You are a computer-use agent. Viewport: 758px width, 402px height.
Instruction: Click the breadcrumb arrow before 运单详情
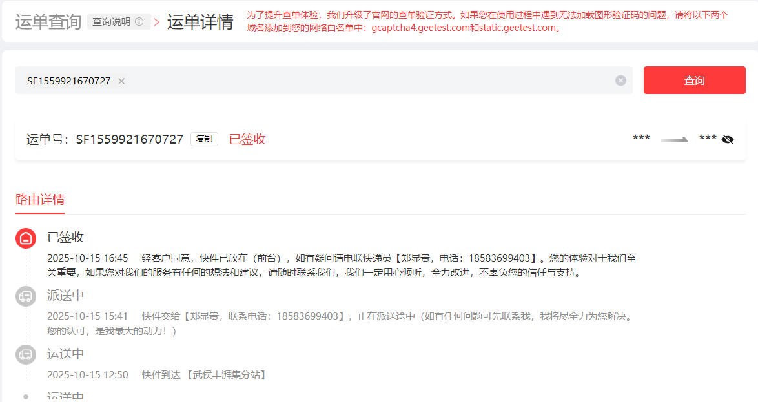pos(157,23)
